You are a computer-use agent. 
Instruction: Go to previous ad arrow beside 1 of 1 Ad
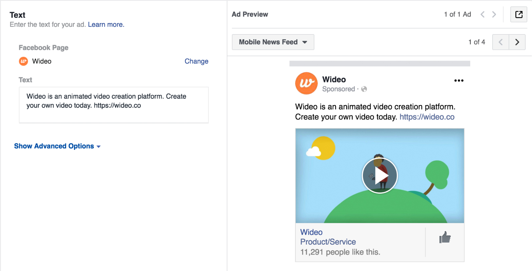pyautogui.click(x=483, y=14)
